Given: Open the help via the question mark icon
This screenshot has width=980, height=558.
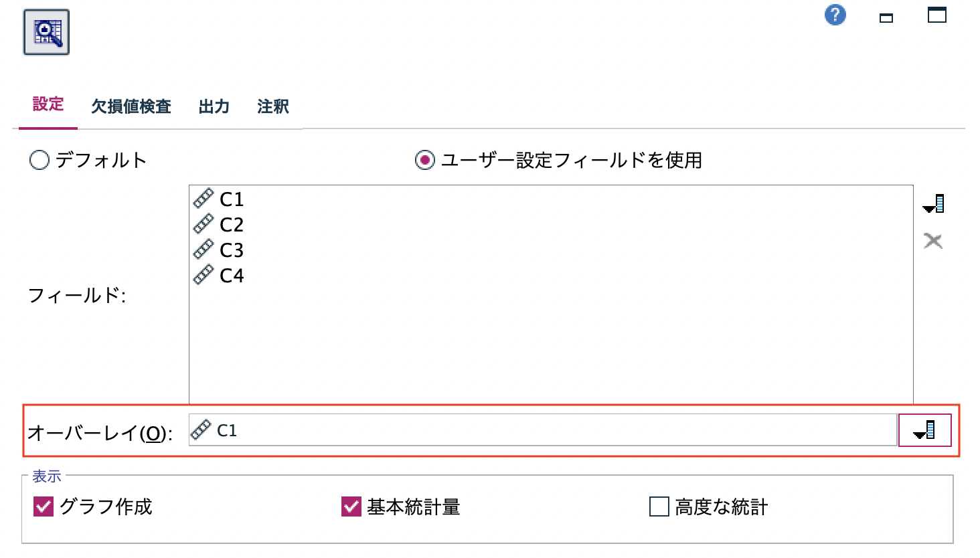Looking at the screenshot, I should [834, 15].
